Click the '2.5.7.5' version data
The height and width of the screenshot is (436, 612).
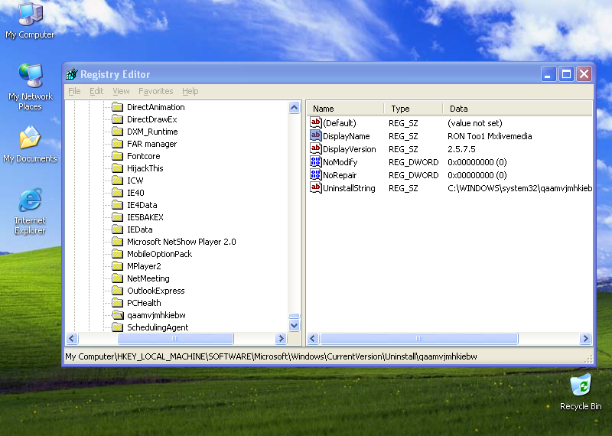click(461, 149)
